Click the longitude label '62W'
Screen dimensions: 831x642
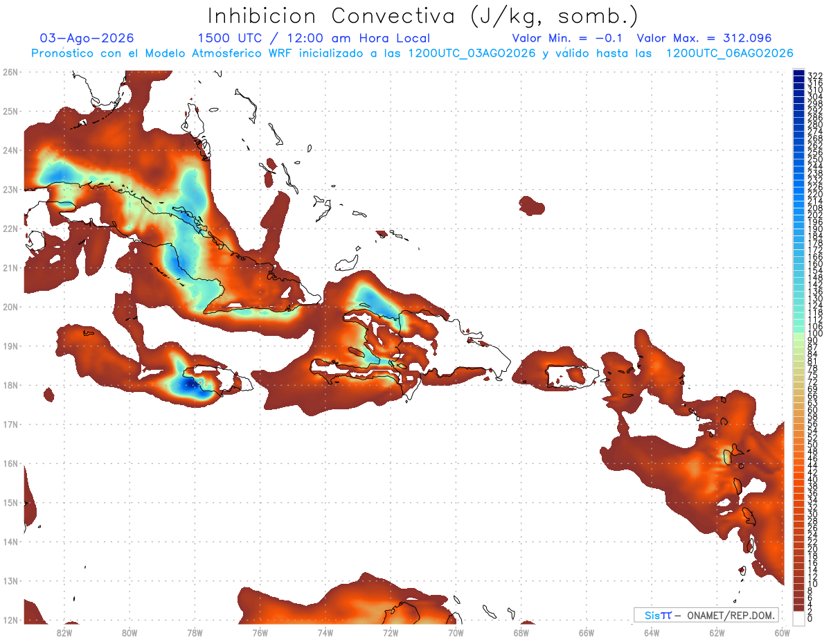tap(717, 633)
